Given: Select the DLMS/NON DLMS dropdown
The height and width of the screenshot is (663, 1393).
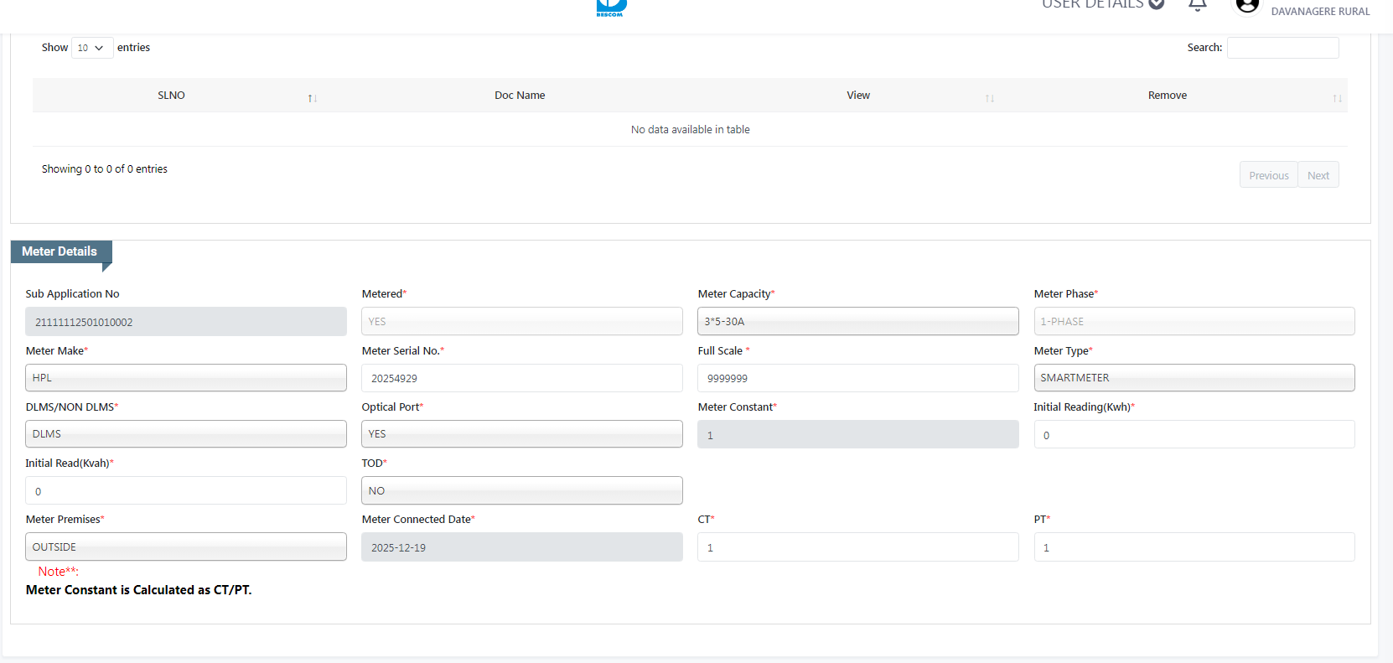Looking at the screenshot, I should 186,434.
